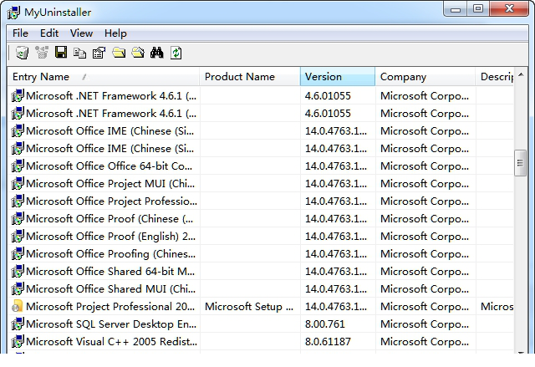The width and height of the screenshot is (535, 367).
Task: Click the Company cell of Office Office 64-bit row
Action: [x=425, y=166]
